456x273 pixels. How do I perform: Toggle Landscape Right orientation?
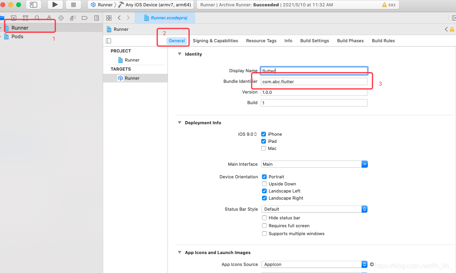pyautogui.click(x=264, y=198)
